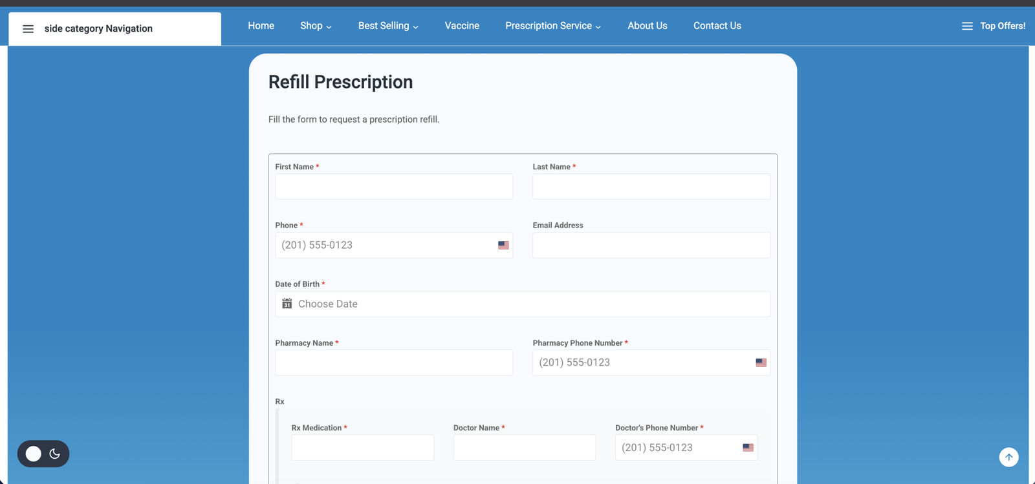Screen dimensions: 1035x484
Task: Open the Vaccine menu item
Action: [462, 26]
